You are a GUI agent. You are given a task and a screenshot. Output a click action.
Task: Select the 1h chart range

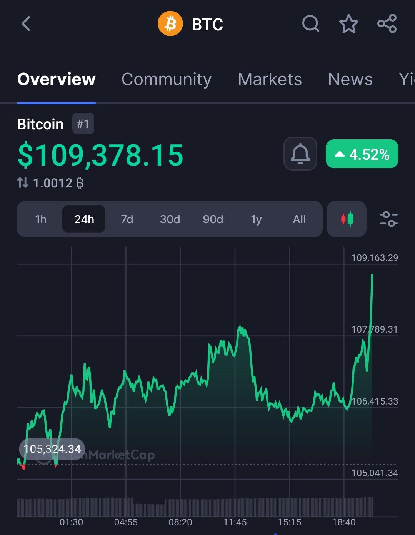41,219
